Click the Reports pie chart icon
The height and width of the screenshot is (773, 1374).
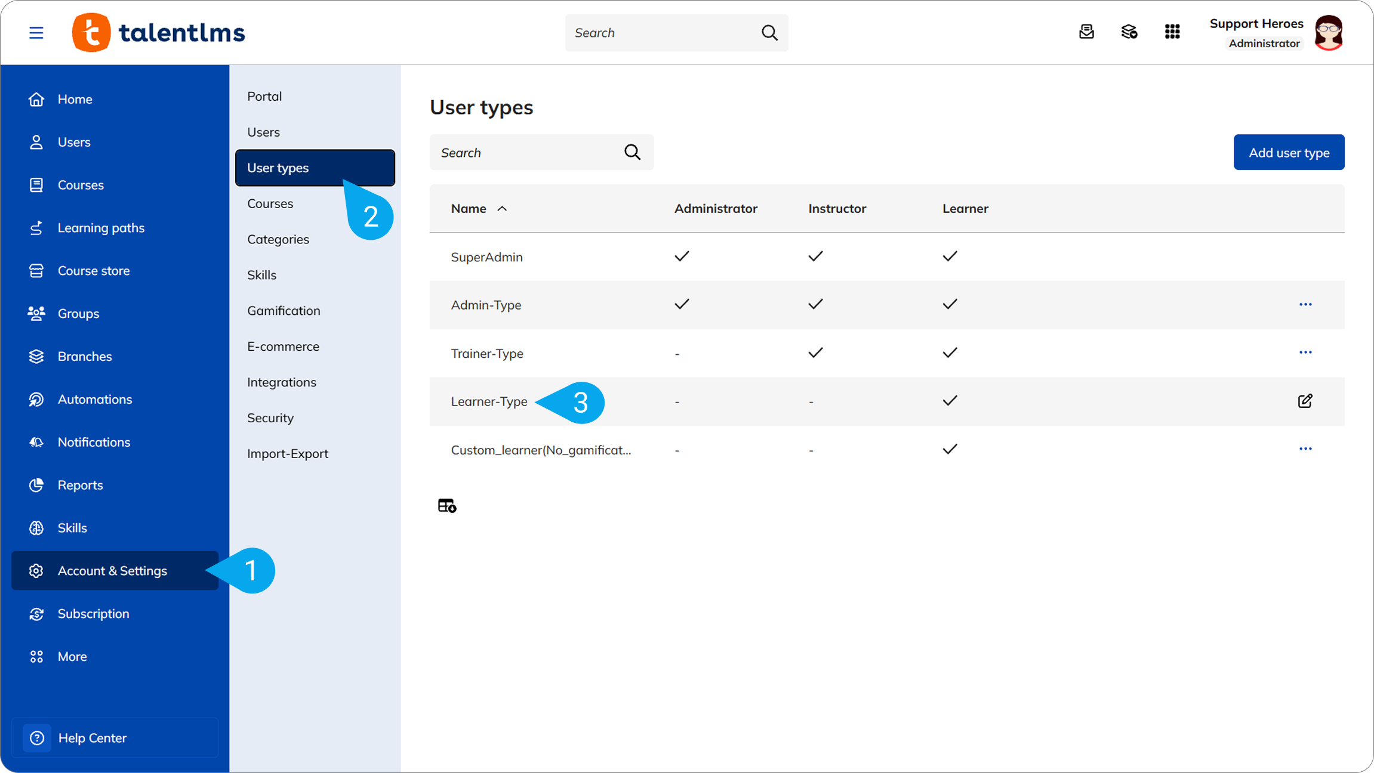[x=36, y=485]
